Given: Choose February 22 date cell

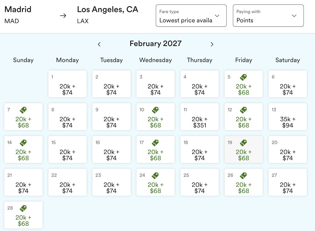Looking at the screenshot, I should (x=67, y=182).
